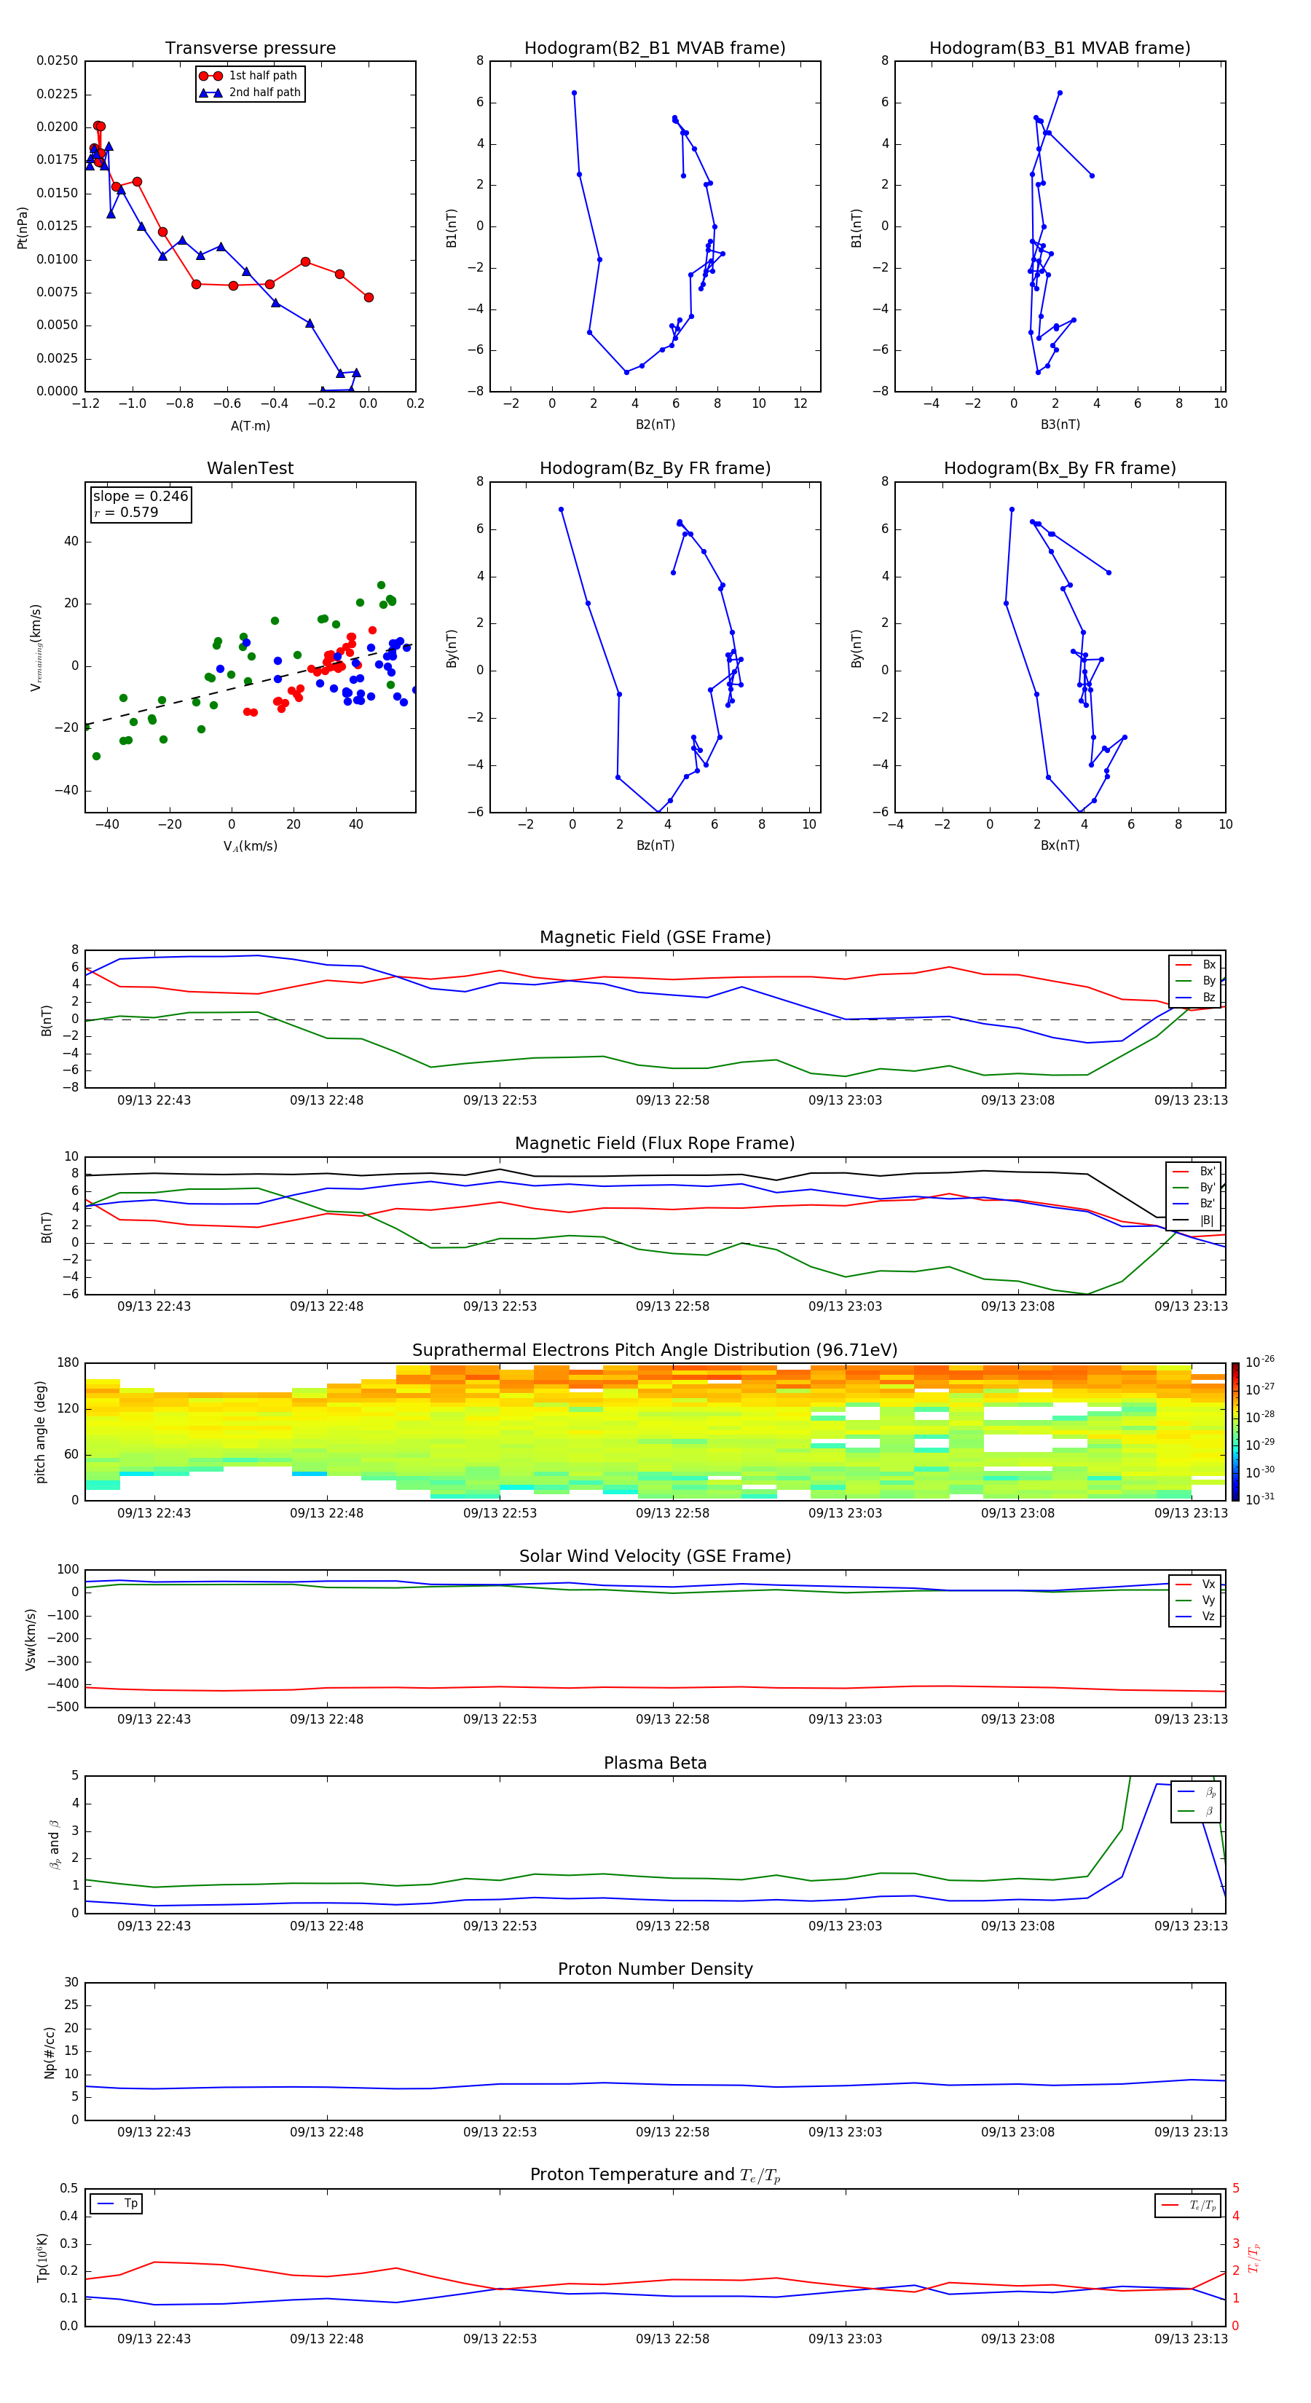
Task: Click the Suprathermal Electrons Pitch Angle Distribution title
Action: (655, 1351)
